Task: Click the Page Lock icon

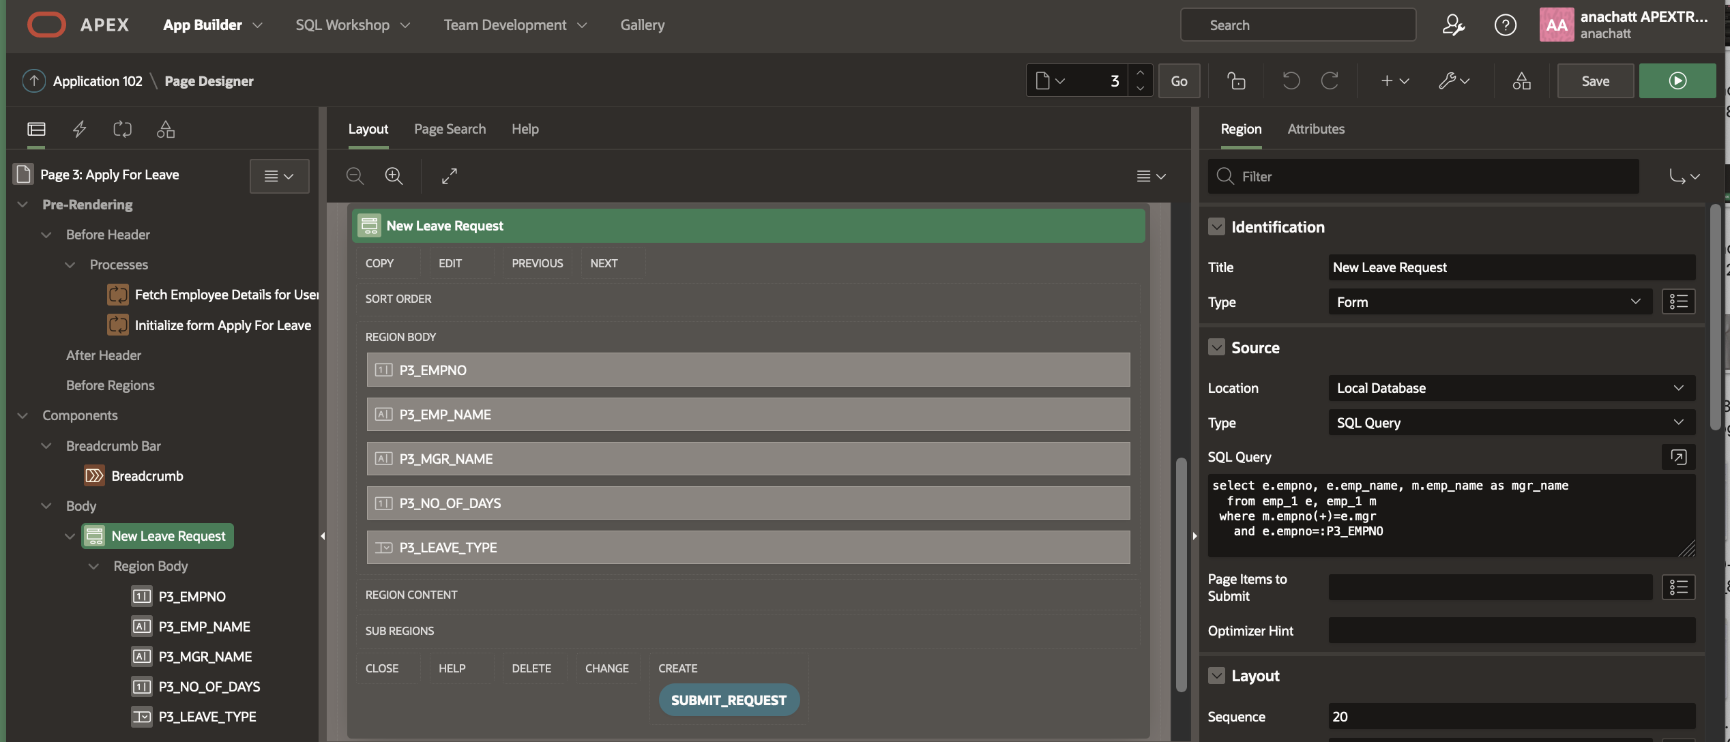Action: [x=1236, y=81]
